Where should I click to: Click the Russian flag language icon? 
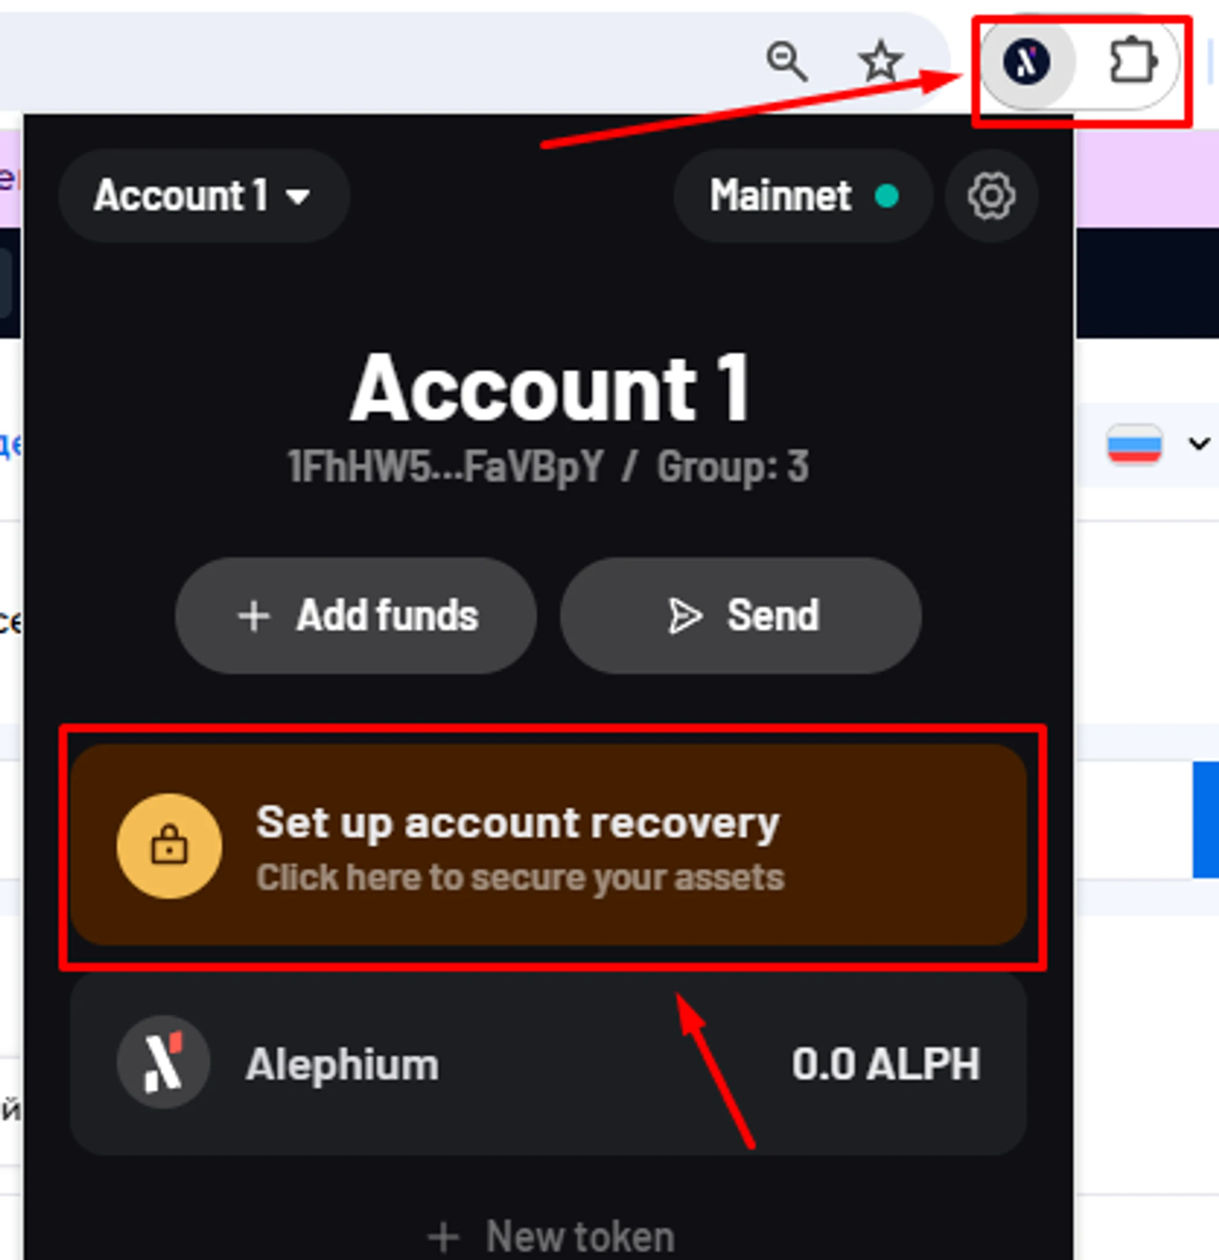pyautogui.click(x=1134, y=444)
